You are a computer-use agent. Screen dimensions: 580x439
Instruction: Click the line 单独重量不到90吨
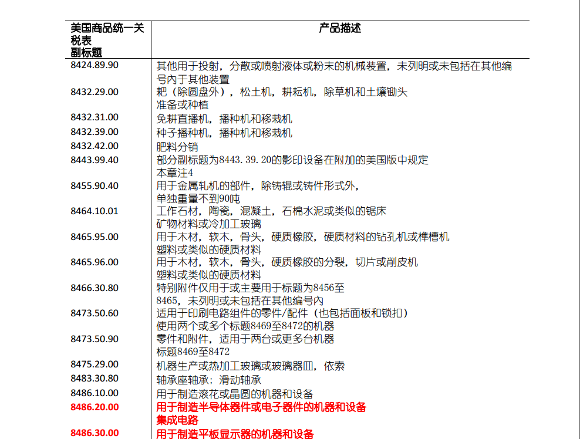[x=198, y=198]
